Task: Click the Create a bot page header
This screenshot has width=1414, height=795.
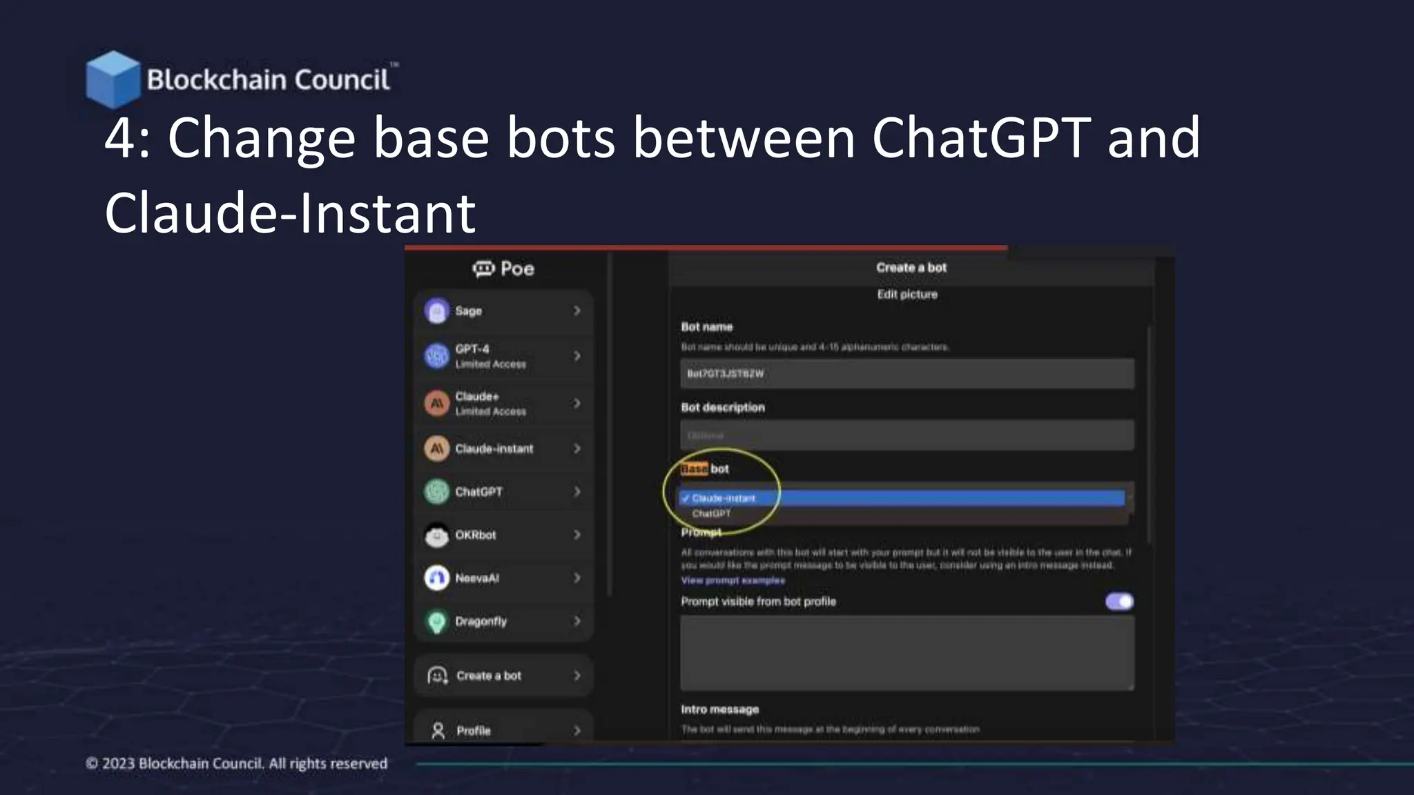Action: (911, 268)
